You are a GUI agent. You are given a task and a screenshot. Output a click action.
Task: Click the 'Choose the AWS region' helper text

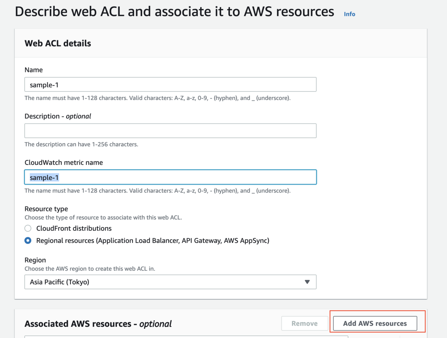coord(95,268)
